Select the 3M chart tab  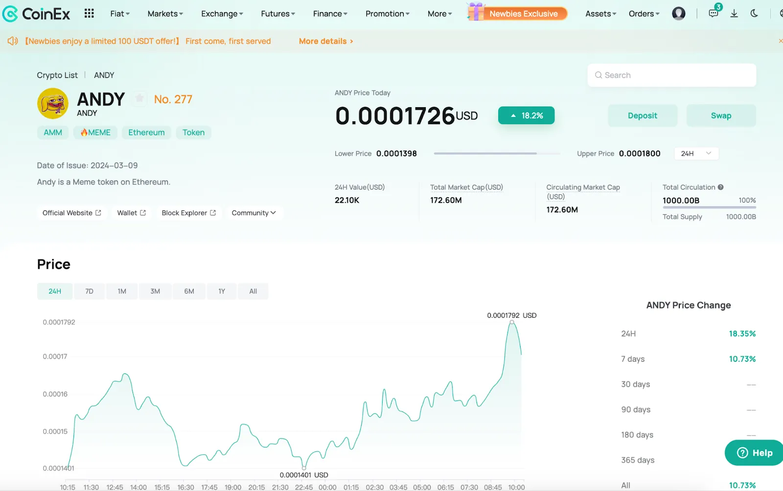click(x=155, y=291)
